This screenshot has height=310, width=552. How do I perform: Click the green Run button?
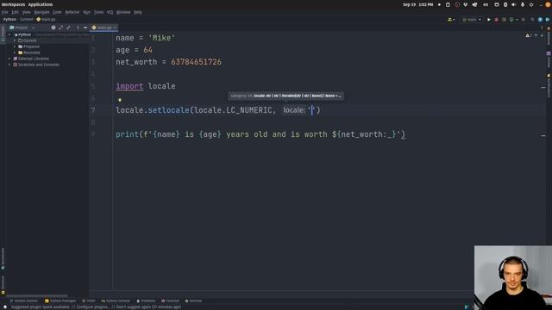pos(489,20)
